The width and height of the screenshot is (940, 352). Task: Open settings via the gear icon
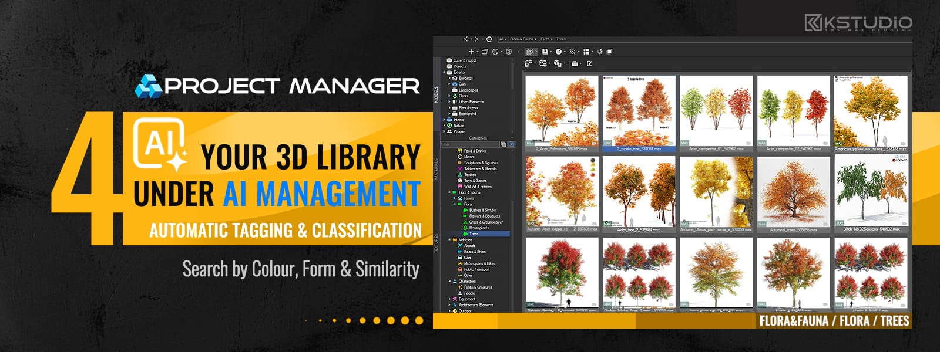[x=509, y=52]
